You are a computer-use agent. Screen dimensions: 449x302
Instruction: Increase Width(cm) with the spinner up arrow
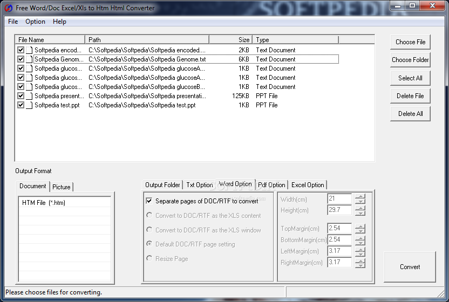coord(360,196)
